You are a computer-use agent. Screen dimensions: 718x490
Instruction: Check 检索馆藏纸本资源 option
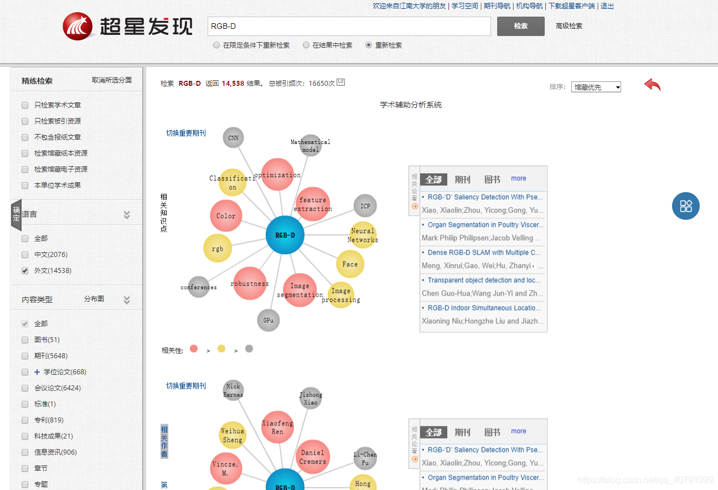[25, 153]
